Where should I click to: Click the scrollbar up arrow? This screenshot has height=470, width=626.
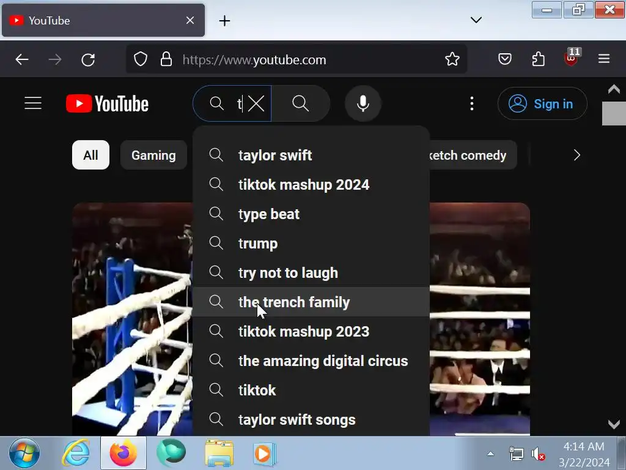[614, 89]
